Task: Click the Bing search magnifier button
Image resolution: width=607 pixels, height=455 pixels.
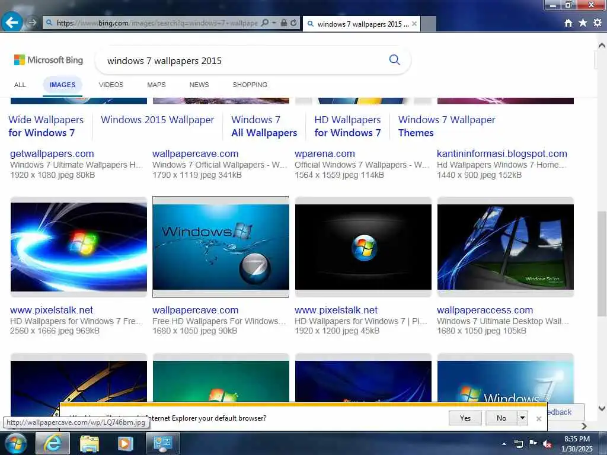Action: (x=394, y=60)
